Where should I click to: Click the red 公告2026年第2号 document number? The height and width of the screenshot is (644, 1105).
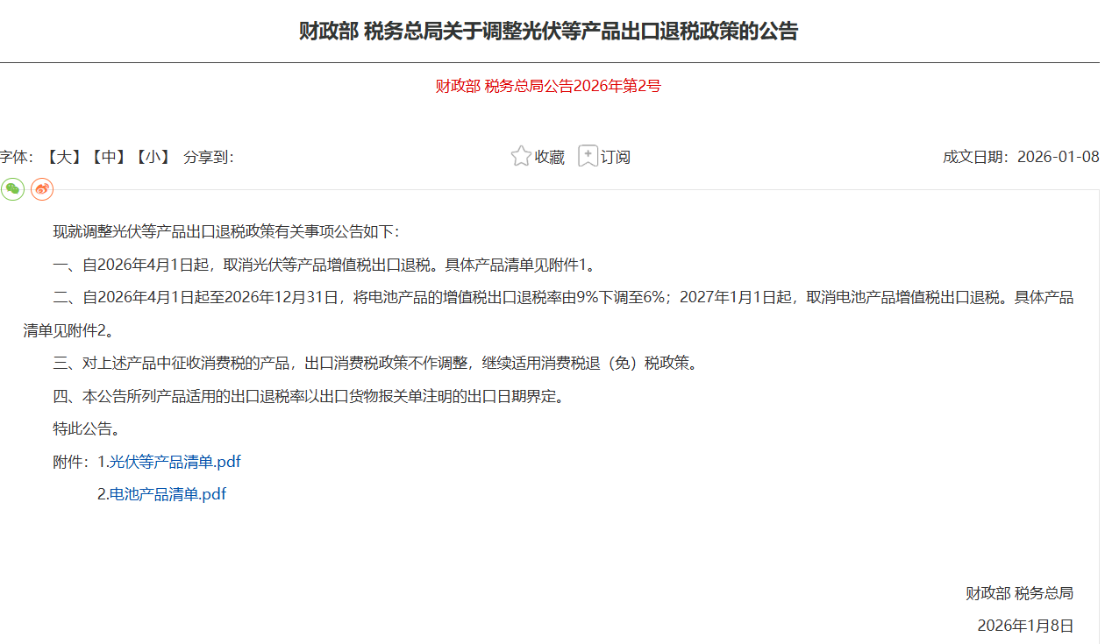point(548,86)
